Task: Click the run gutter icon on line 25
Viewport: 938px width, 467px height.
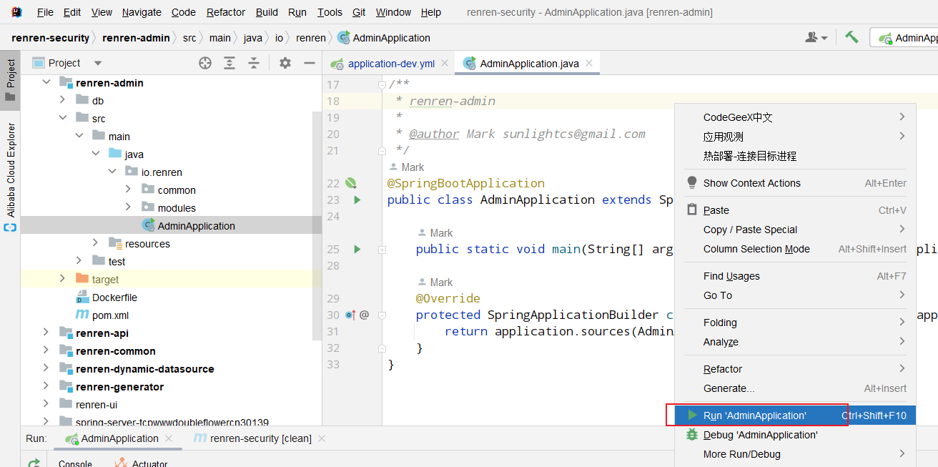Action: (x=357, y=249)
